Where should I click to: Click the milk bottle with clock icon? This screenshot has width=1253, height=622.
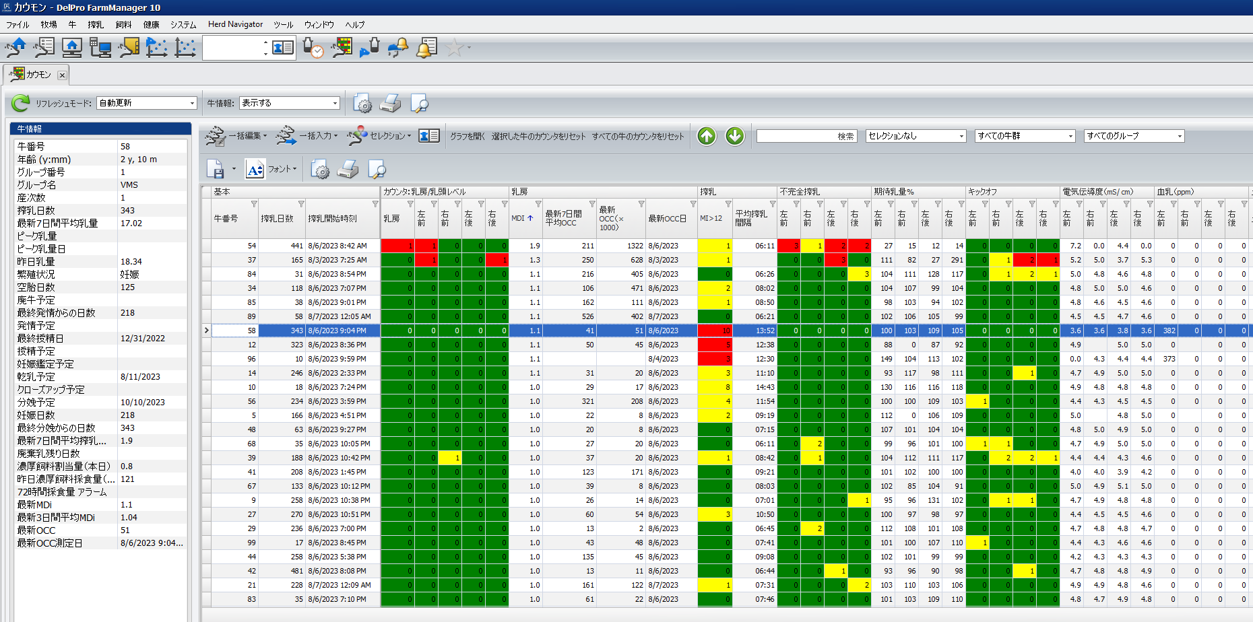pos(313,48)
